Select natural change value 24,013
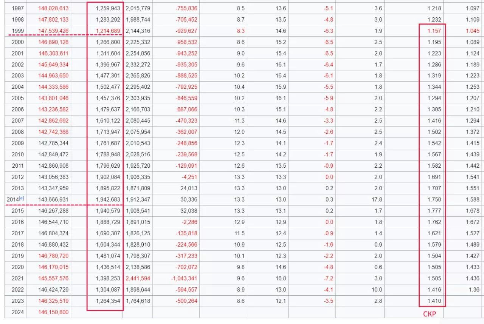The width and height of the screenshot is (484, 324). tap(188, 188)
